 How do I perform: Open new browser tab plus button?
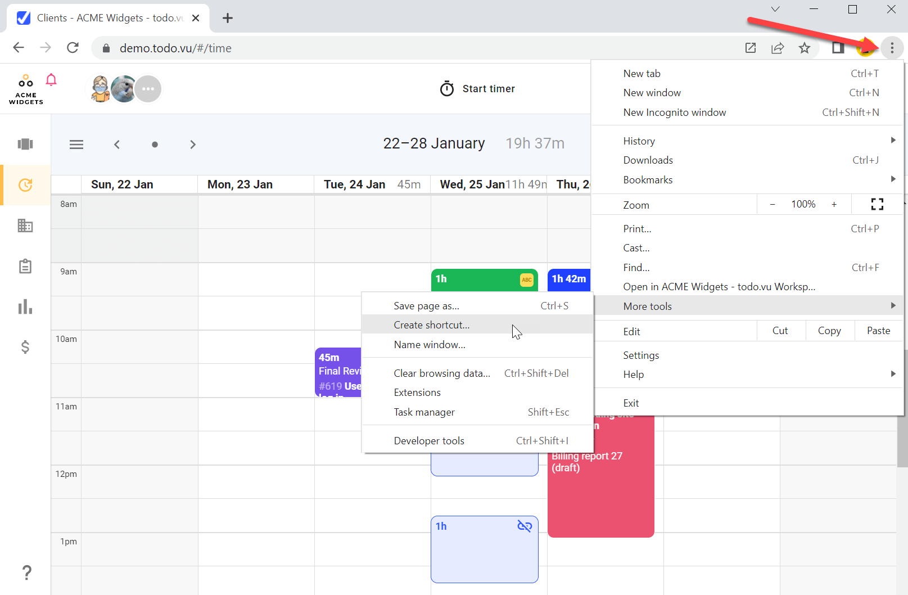(x=227, y=18)
